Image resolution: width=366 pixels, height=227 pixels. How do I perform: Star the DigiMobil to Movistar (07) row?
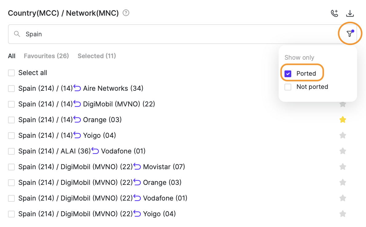pyautogui.click(x=343, y=167)
